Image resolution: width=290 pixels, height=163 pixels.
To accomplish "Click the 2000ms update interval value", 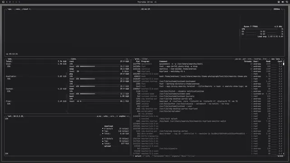I will 277,9.
